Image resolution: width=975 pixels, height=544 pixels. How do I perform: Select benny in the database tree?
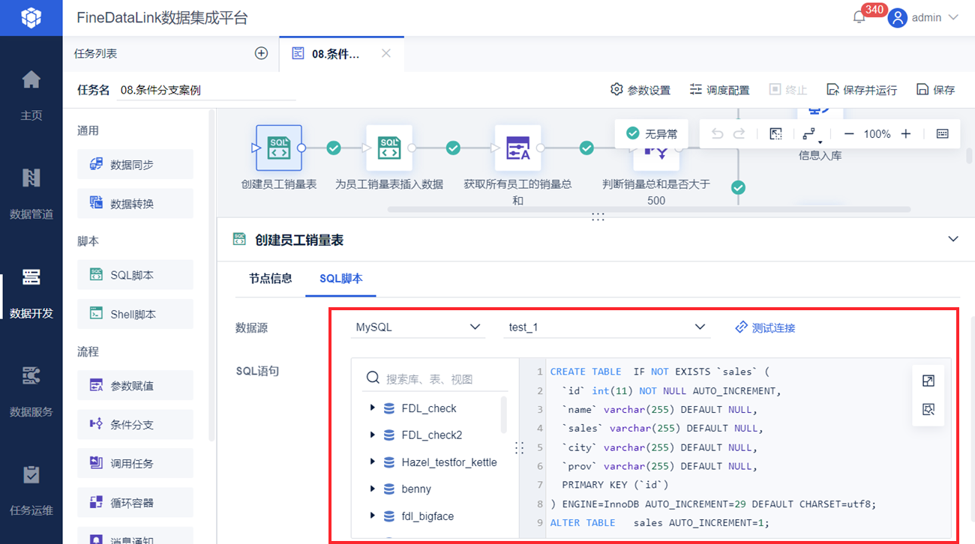pyautogui.click(x=416, y=489)
